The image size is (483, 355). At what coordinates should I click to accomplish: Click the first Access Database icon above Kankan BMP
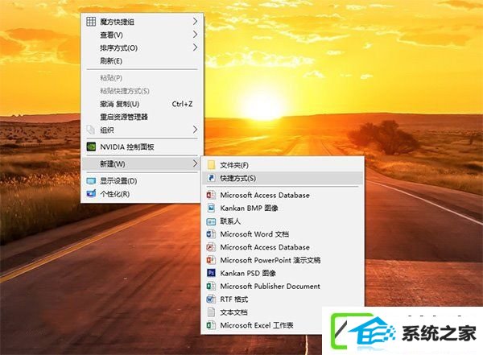tap(211, 195)
